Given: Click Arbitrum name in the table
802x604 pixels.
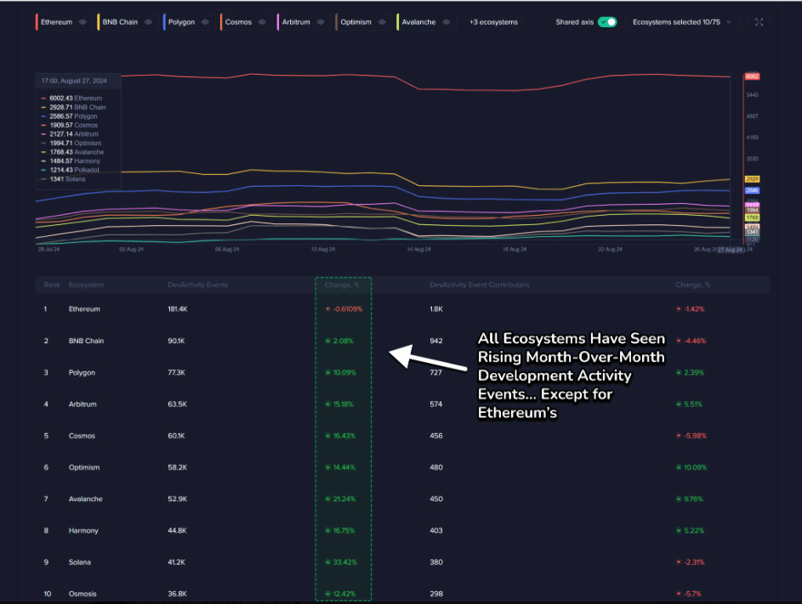Looking at the screenshot, I should (x=82, y=404).
